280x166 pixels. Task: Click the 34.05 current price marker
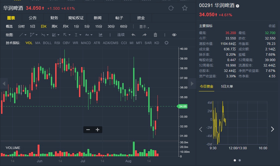(182, 106)
